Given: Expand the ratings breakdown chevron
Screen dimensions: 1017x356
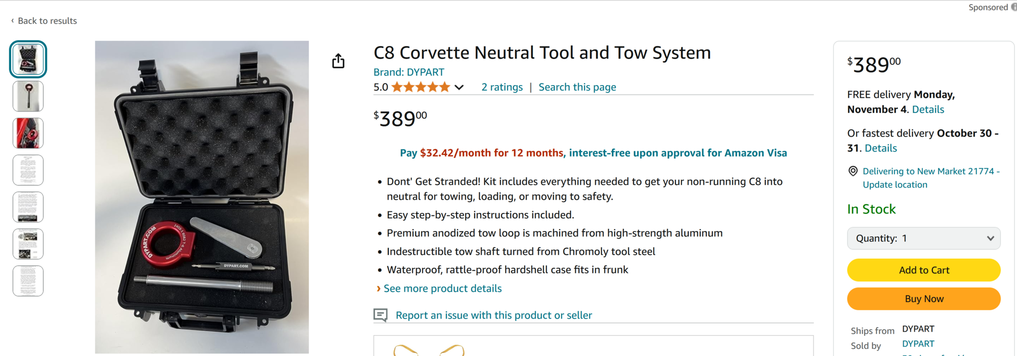Looking at the screenshot, I should [x=459, y=87].
